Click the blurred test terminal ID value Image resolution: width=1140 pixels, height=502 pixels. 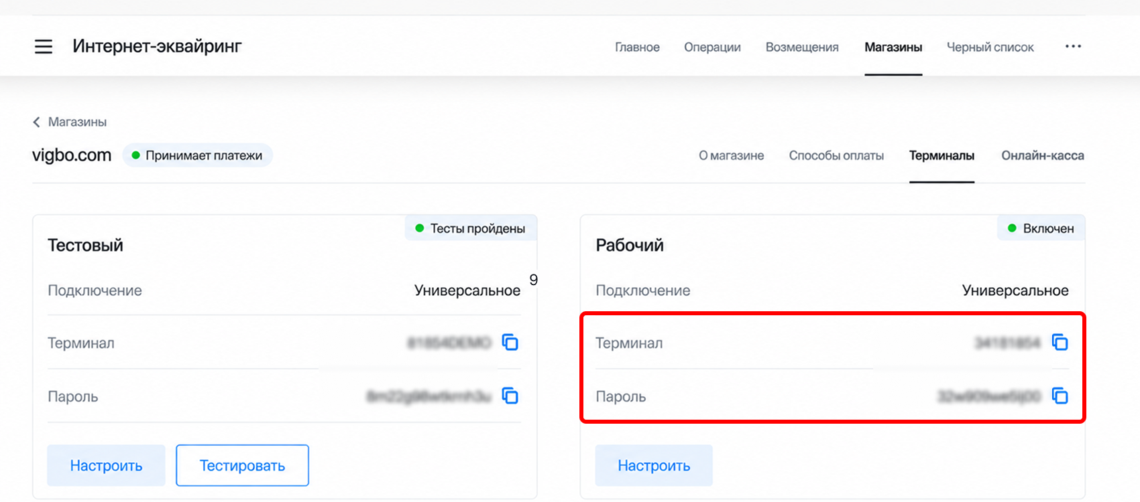point(449,343)
